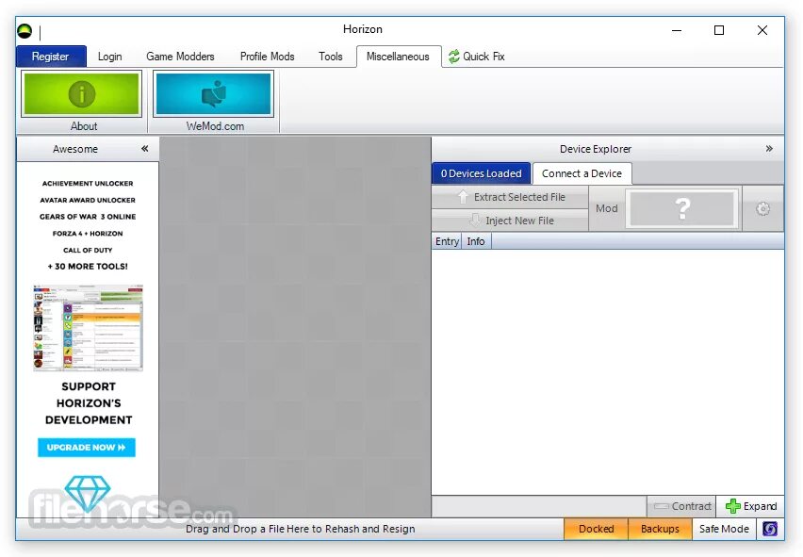Switch to the Profile Mods tab
The image size is (803, 557).
click(x=268, y=57)
